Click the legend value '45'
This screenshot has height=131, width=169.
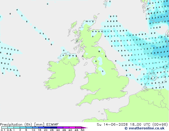coord(76,130)
